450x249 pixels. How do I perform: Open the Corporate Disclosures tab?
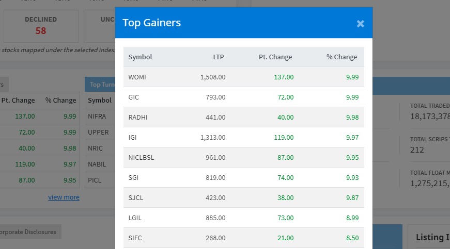(x=29, y=232)
